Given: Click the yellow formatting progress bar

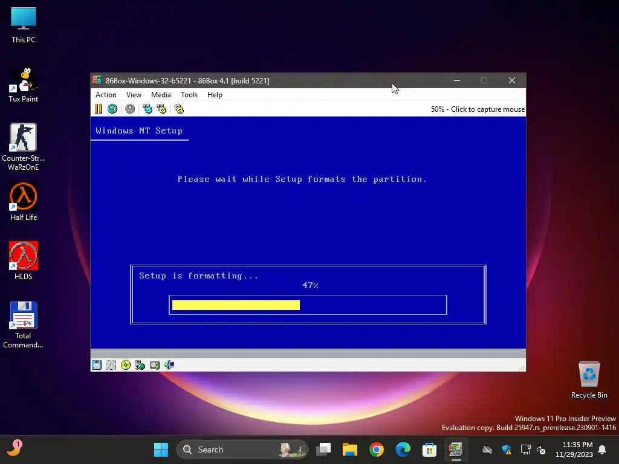Looking at the screenshot, I should tap(236, 305).
